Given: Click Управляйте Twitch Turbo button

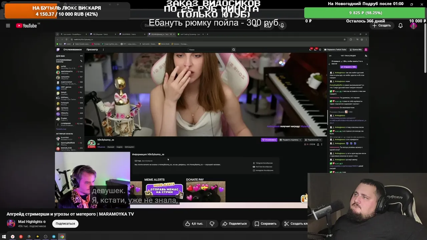Looking at the screenshot, I should [x=335, y=50].
